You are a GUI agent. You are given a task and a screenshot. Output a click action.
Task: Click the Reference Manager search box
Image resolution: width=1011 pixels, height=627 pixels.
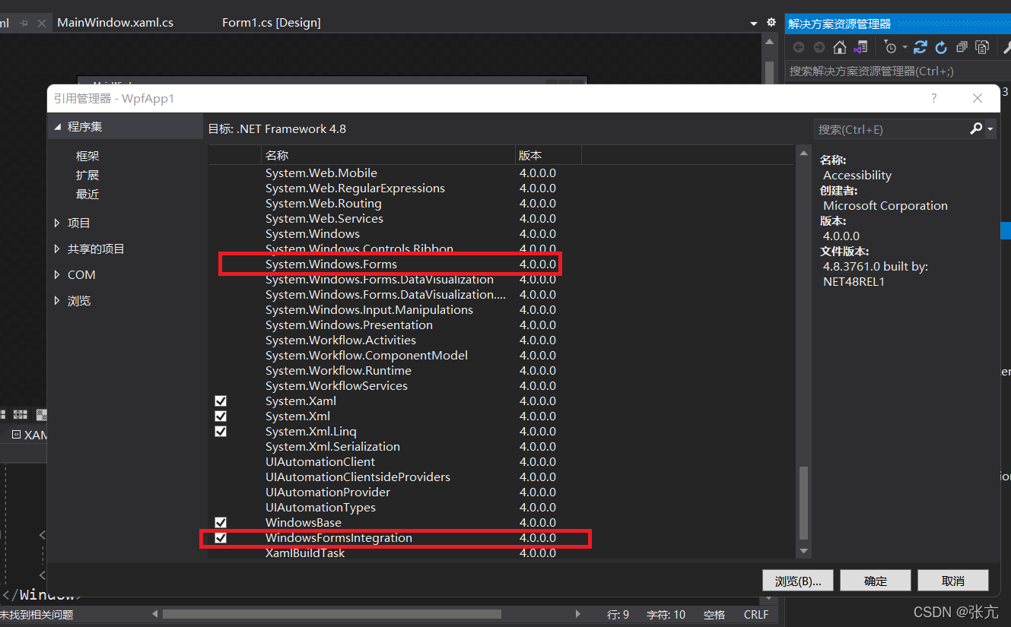pyautogui.click(x=890, y=129)
